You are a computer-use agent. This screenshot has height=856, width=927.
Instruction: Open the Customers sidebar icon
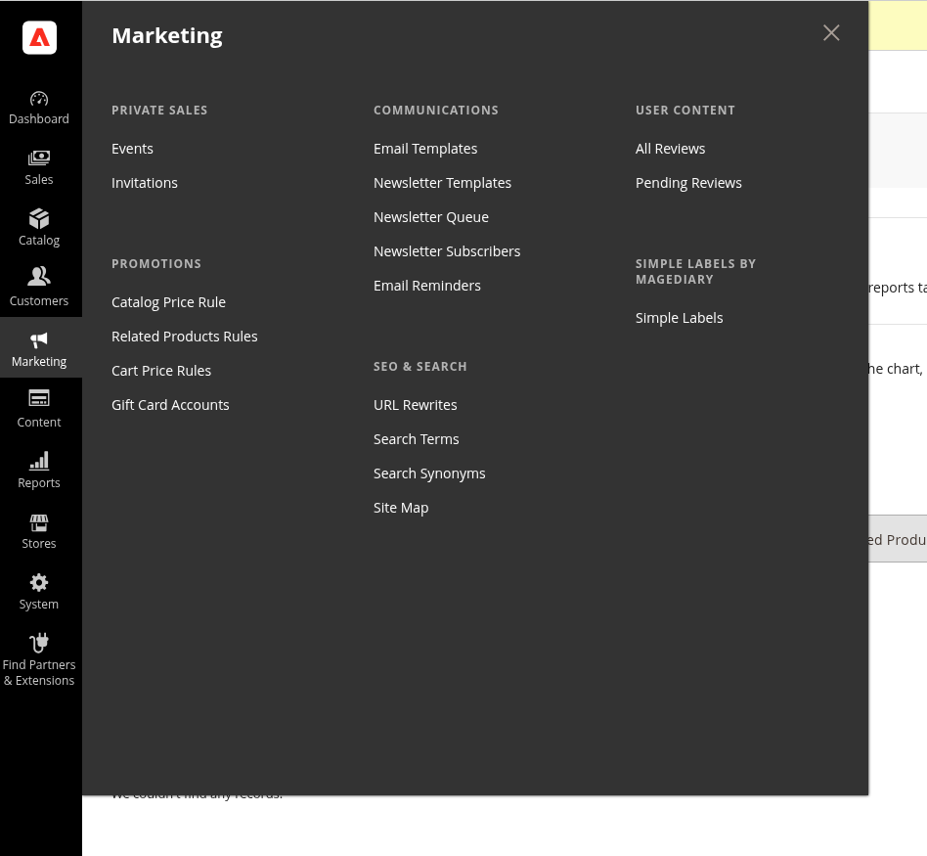pyautogui.click(x=39, y=278)
